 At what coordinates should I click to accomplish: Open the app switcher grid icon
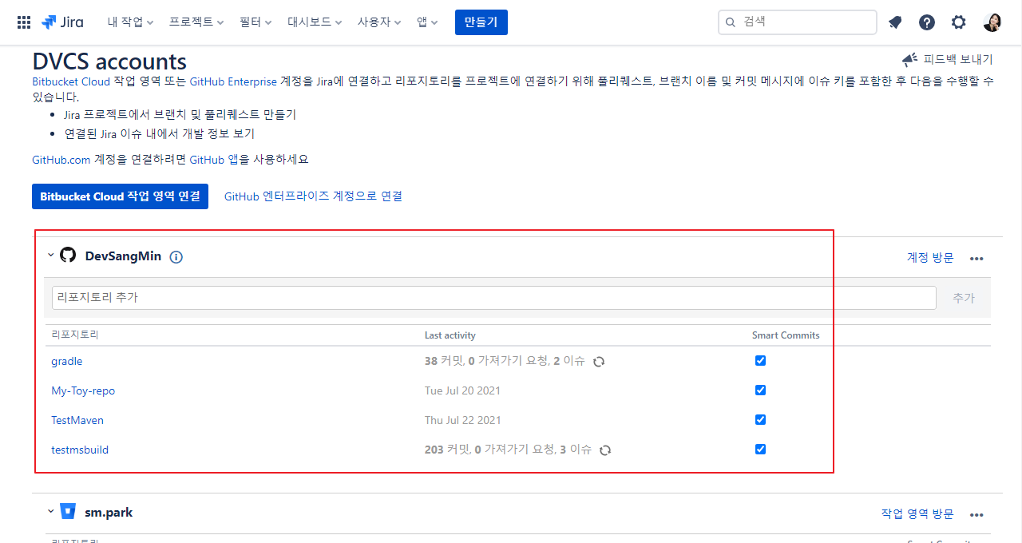point(24,22)
